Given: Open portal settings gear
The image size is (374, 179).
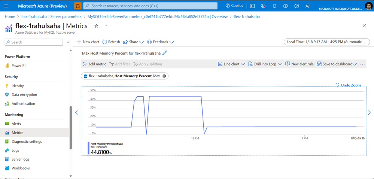Looking at the screenshot, I should tap(286, 6).
